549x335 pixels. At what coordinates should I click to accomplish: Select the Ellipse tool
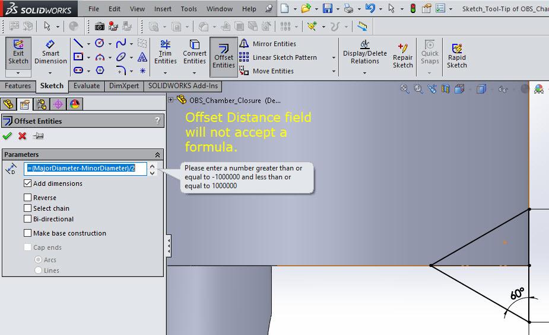121,57
